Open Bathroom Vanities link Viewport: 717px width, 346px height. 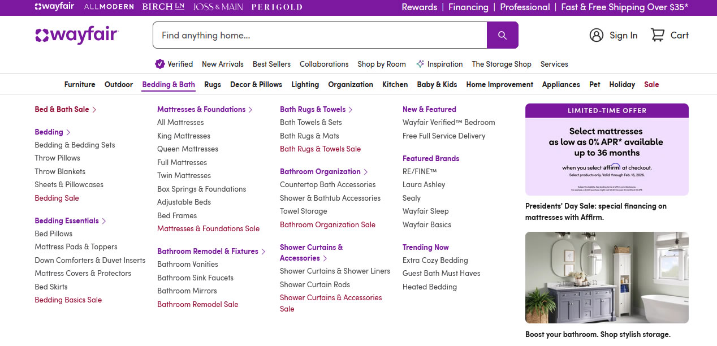188,264
